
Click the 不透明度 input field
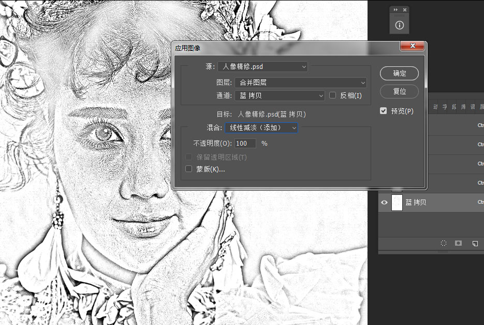tap(245, 143)
